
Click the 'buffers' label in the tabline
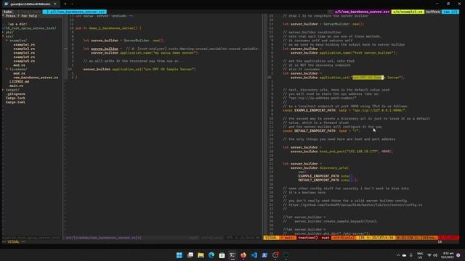[x=433, y=12]
